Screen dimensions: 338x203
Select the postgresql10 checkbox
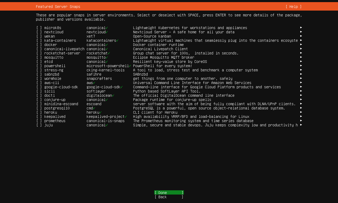[x=39, y=108]
